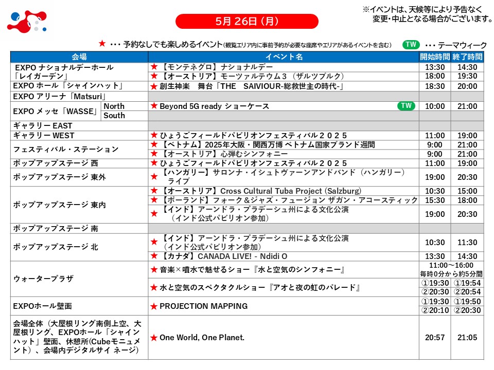
Task: Click the 終了時間 column header
Action: pos(467,57)
